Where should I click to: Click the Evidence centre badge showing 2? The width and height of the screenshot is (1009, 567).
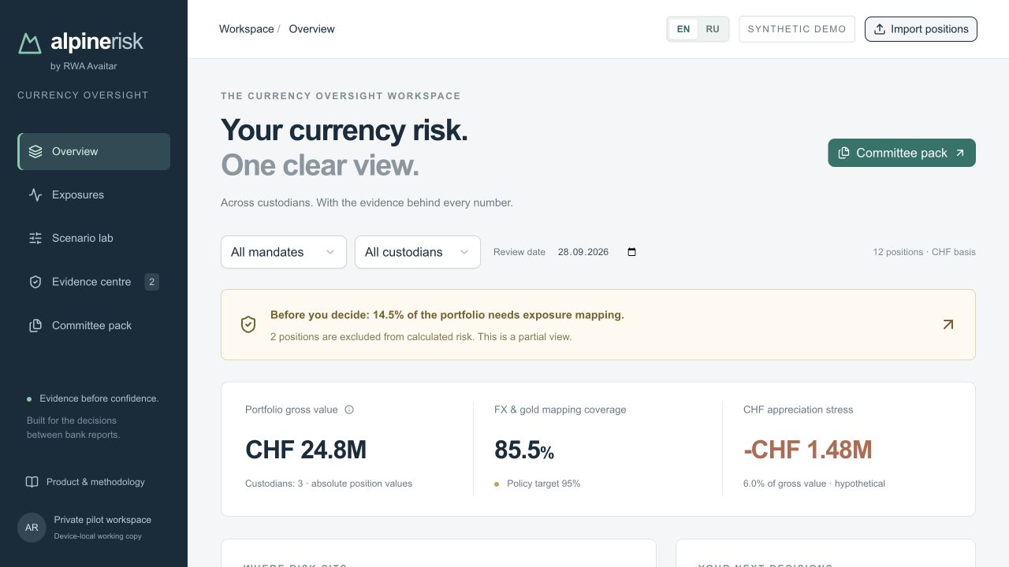click(151, 281)
